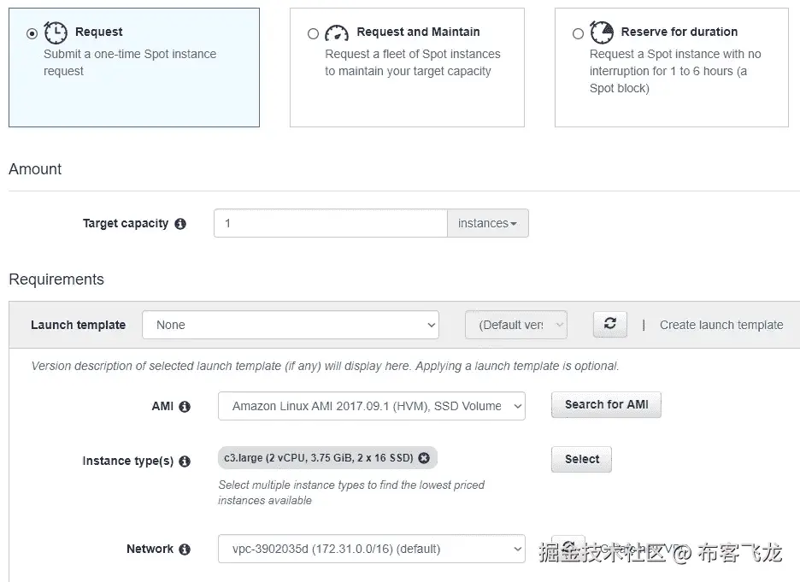Click the gauge icon for Request and Maintain
The image size is (800, 582).
pos(337,32)
